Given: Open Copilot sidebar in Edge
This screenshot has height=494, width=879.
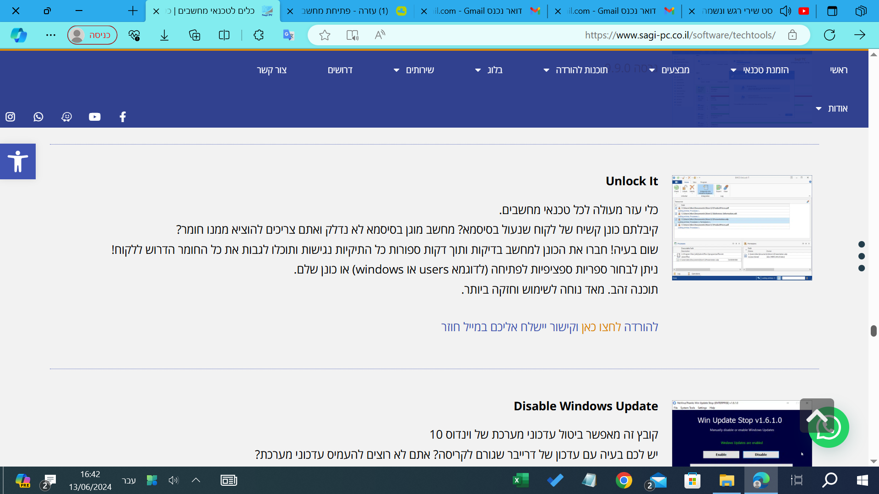Looking at the screenshot, I should 18,35.
